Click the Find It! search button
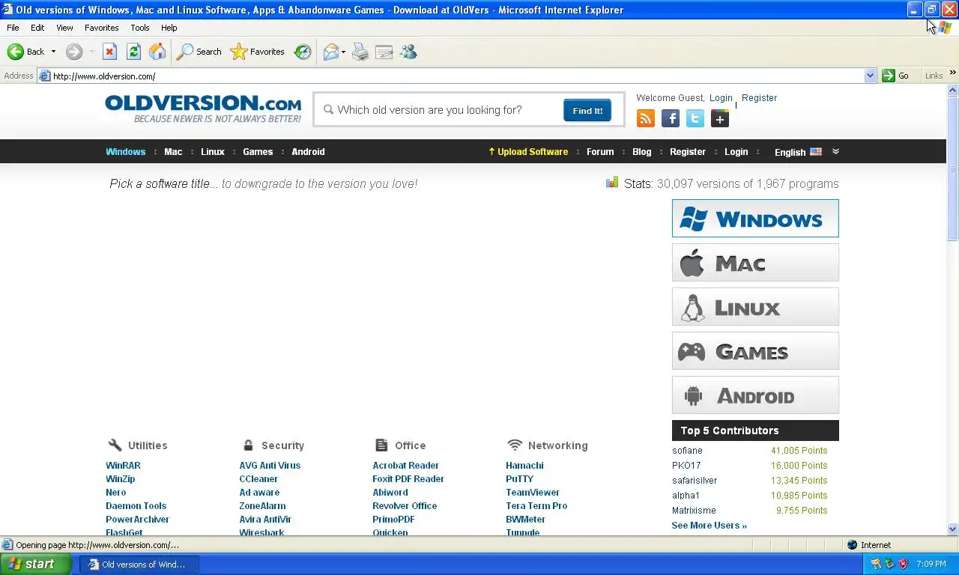959x575 pixels. (587, 110)
